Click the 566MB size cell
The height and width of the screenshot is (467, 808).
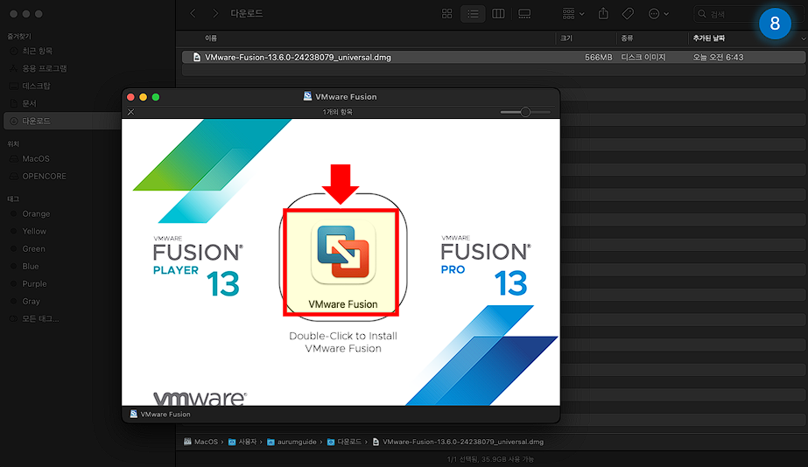click(x=598, y=57)
